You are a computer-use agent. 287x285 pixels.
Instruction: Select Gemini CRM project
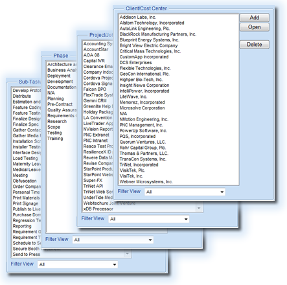click(x=95, y=100)
